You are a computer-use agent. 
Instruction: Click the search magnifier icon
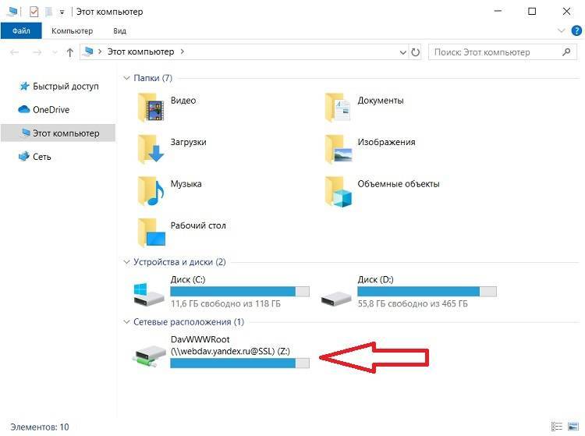[x=566, y=51]
